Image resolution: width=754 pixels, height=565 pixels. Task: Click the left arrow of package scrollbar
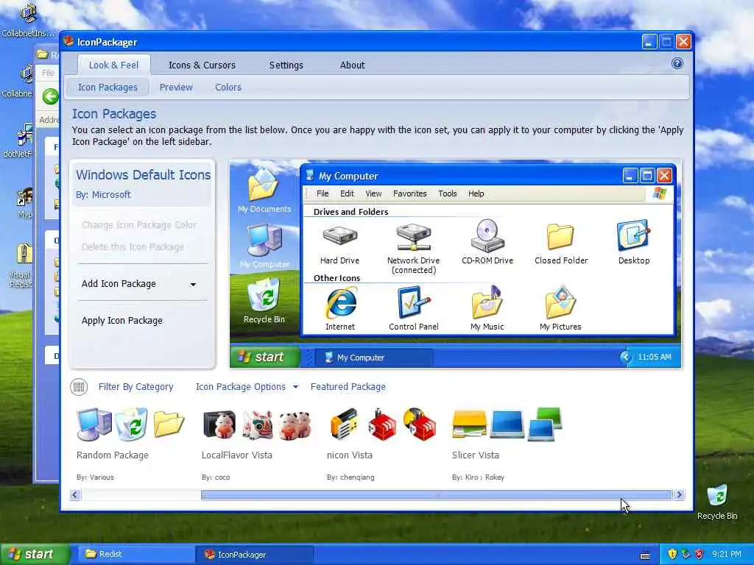pos(75,494)
